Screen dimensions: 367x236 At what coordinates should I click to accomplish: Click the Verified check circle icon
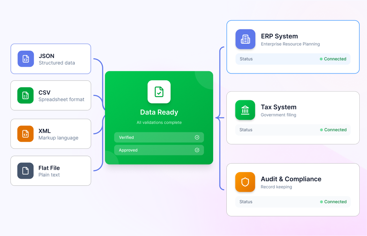coord(197,138)
